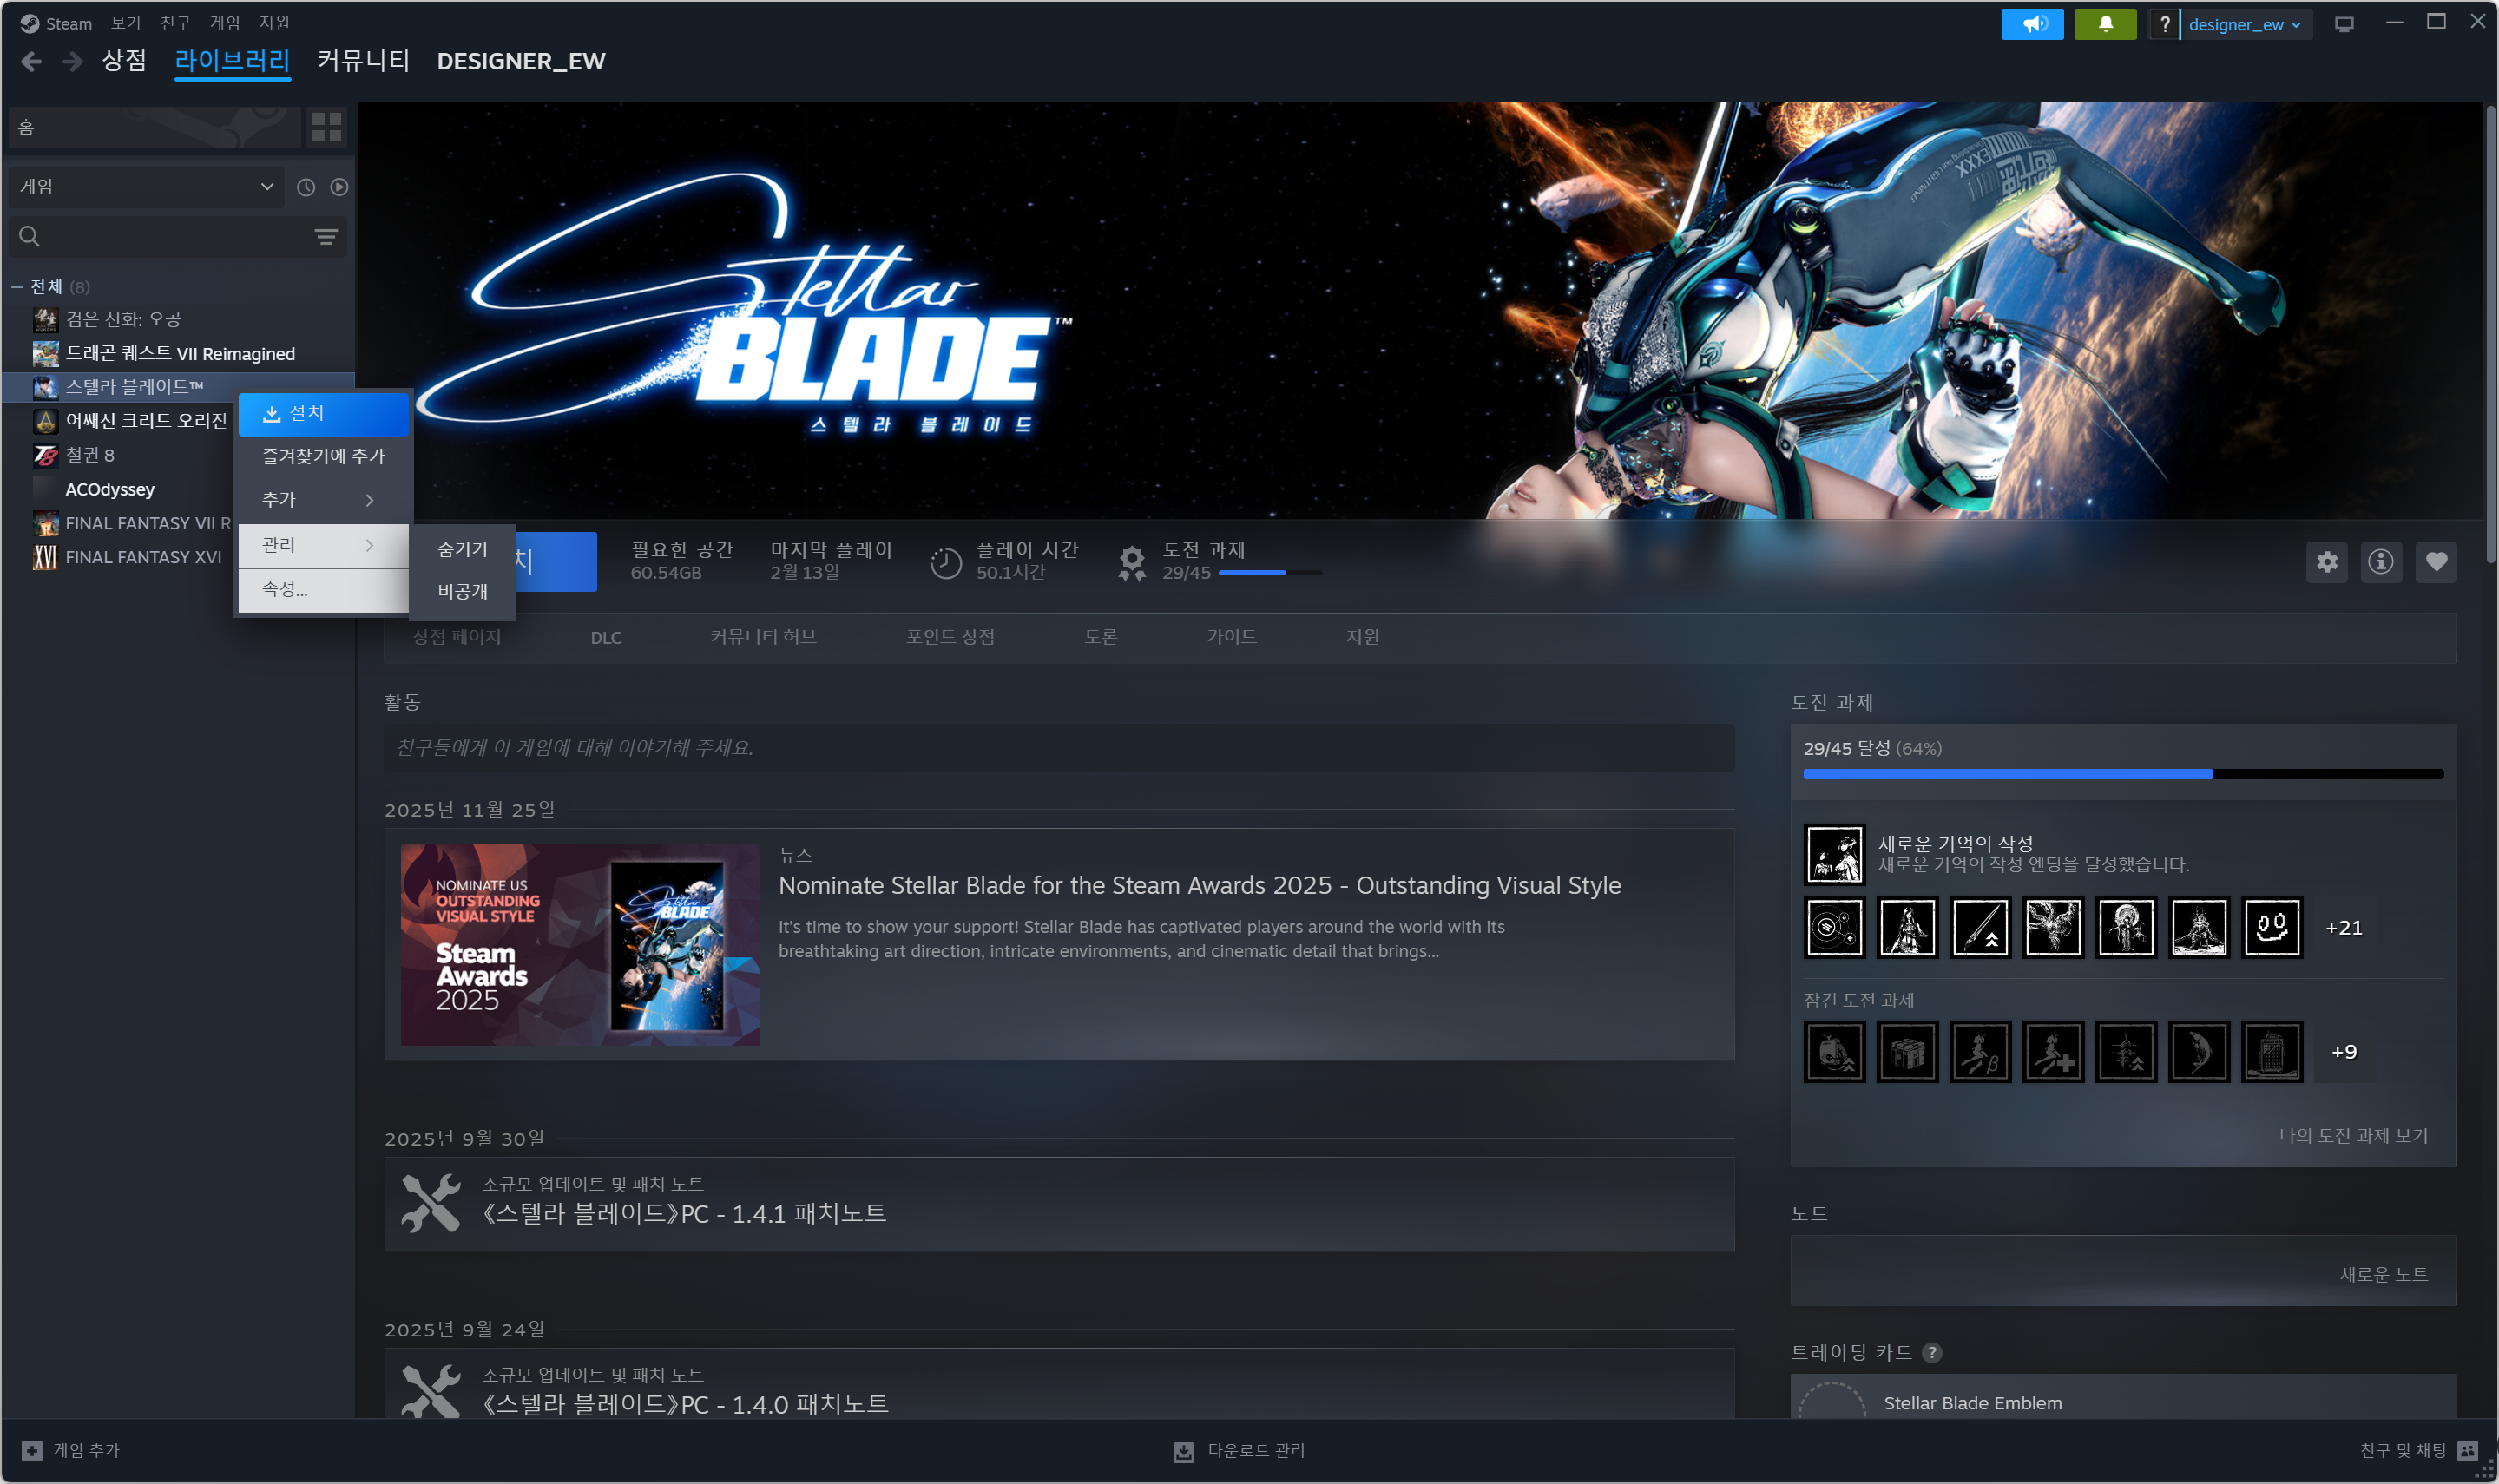Click 나의 도전 과제 보기 link
Image resolution: width=2499 pixels, height=1484 pixels.
click(2353, 1136)
